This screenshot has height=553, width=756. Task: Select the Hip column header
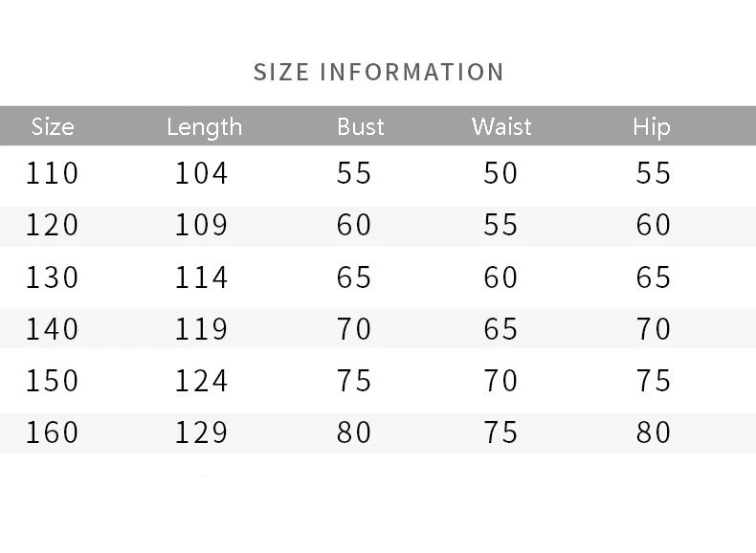tap(652, 127)
